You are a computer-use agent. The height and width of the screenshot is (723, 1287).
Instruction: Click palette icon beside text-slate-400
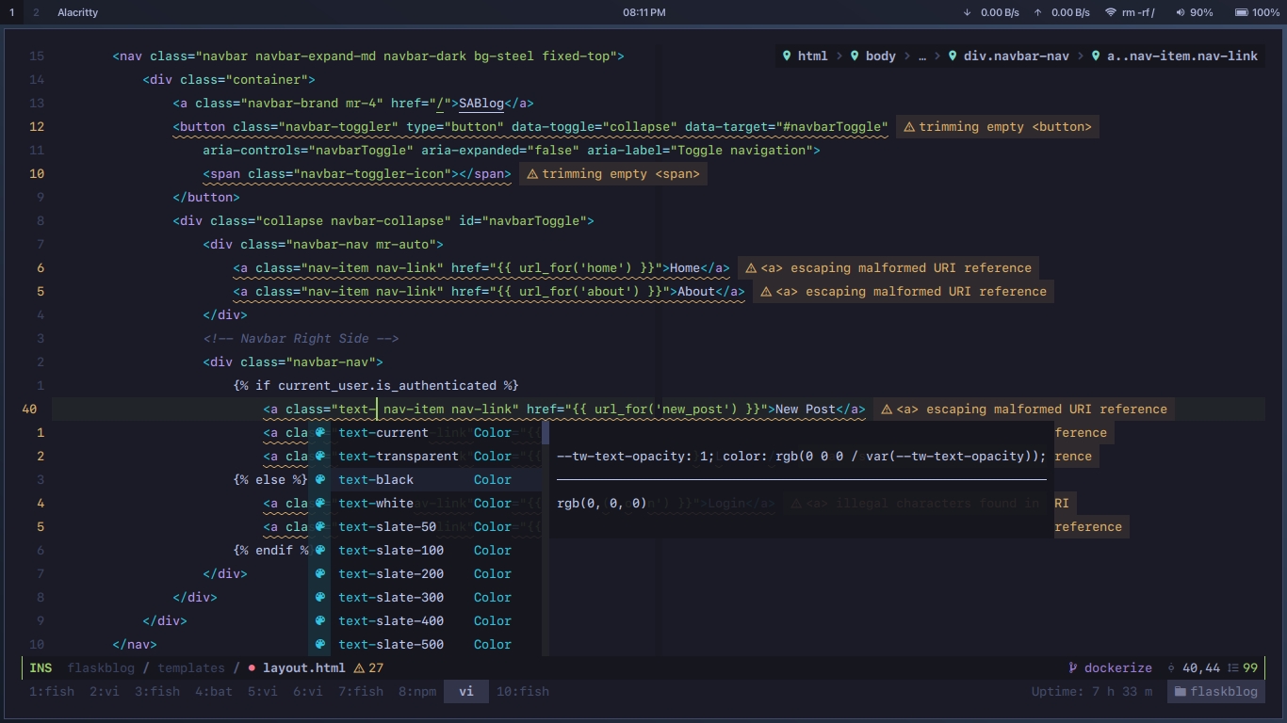(x=320, y=620)
